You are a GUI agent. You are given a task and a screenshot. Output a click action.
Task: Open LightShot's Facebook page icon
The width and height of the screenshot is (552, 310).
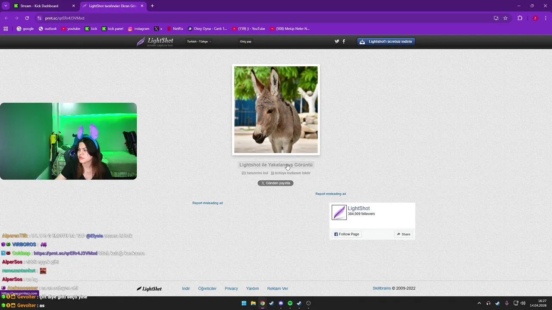(x=344, y=42)
